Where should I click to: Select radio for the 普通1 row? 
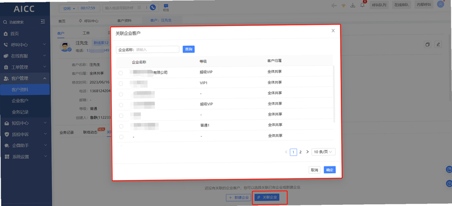121,126
